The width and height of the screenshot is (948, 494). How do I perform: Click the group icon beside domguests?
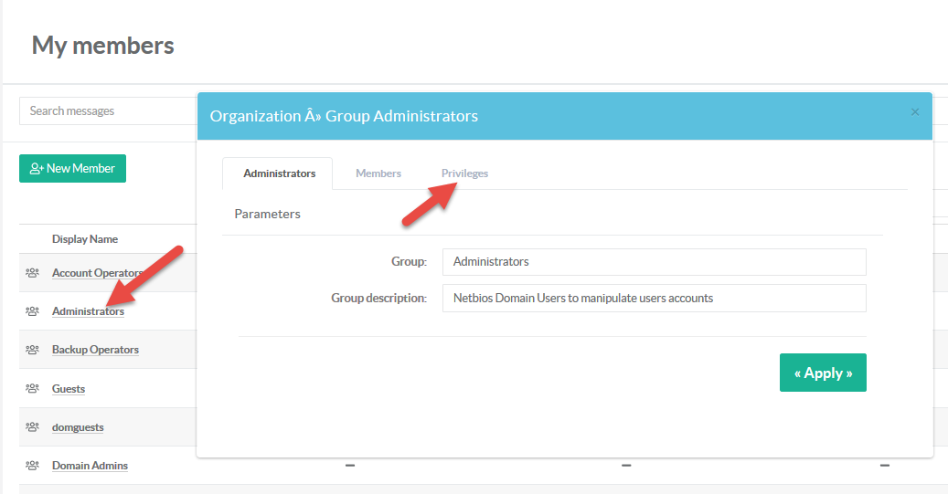point(32,426)
